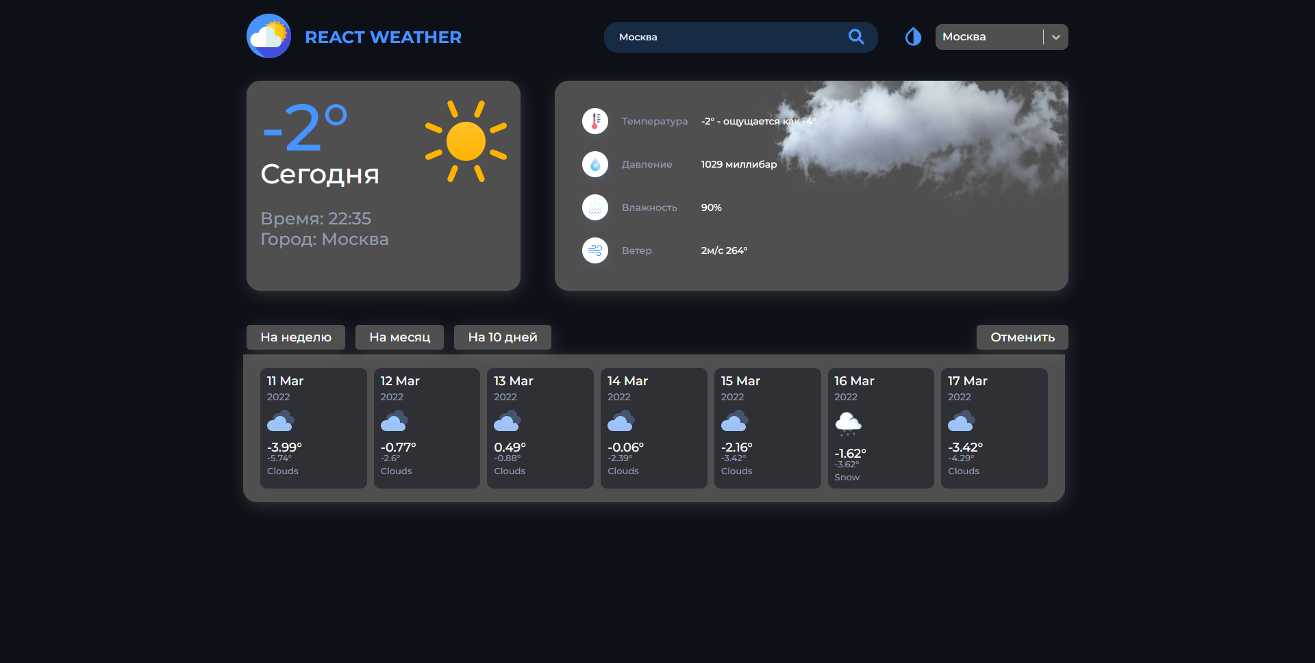Click the Влажность label

(649, 207)
